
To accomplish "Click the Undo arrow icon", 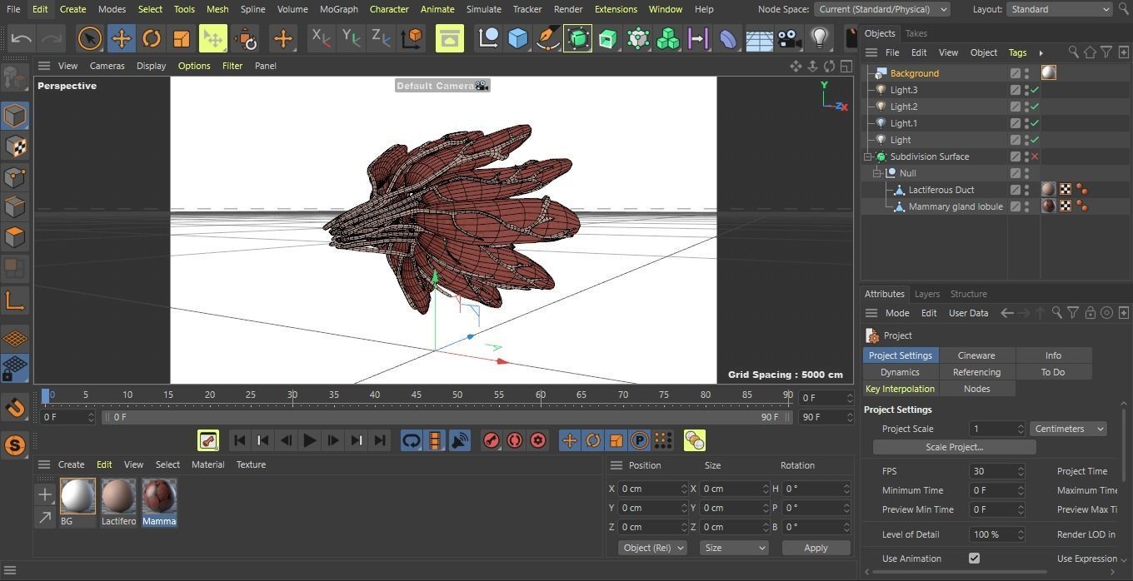I will tap(22, 38).
